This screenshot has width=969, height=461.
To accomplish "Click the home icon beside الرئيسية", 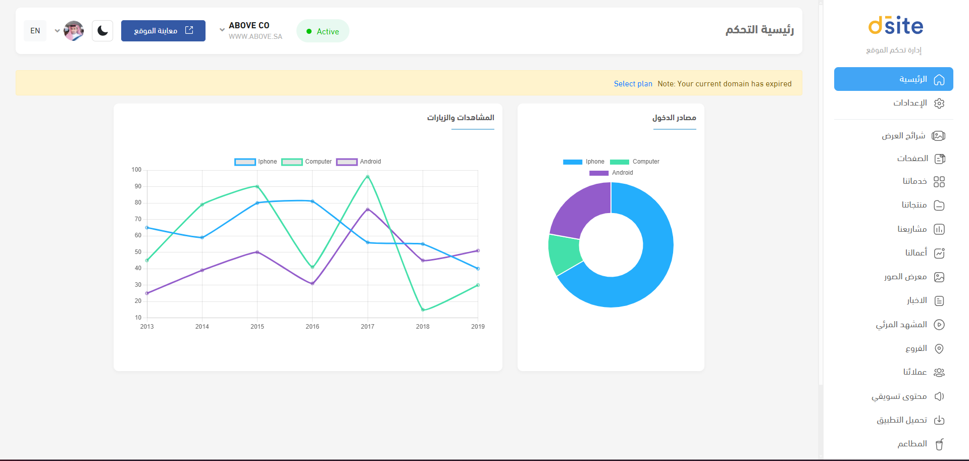I will click(x=939, y=80).
